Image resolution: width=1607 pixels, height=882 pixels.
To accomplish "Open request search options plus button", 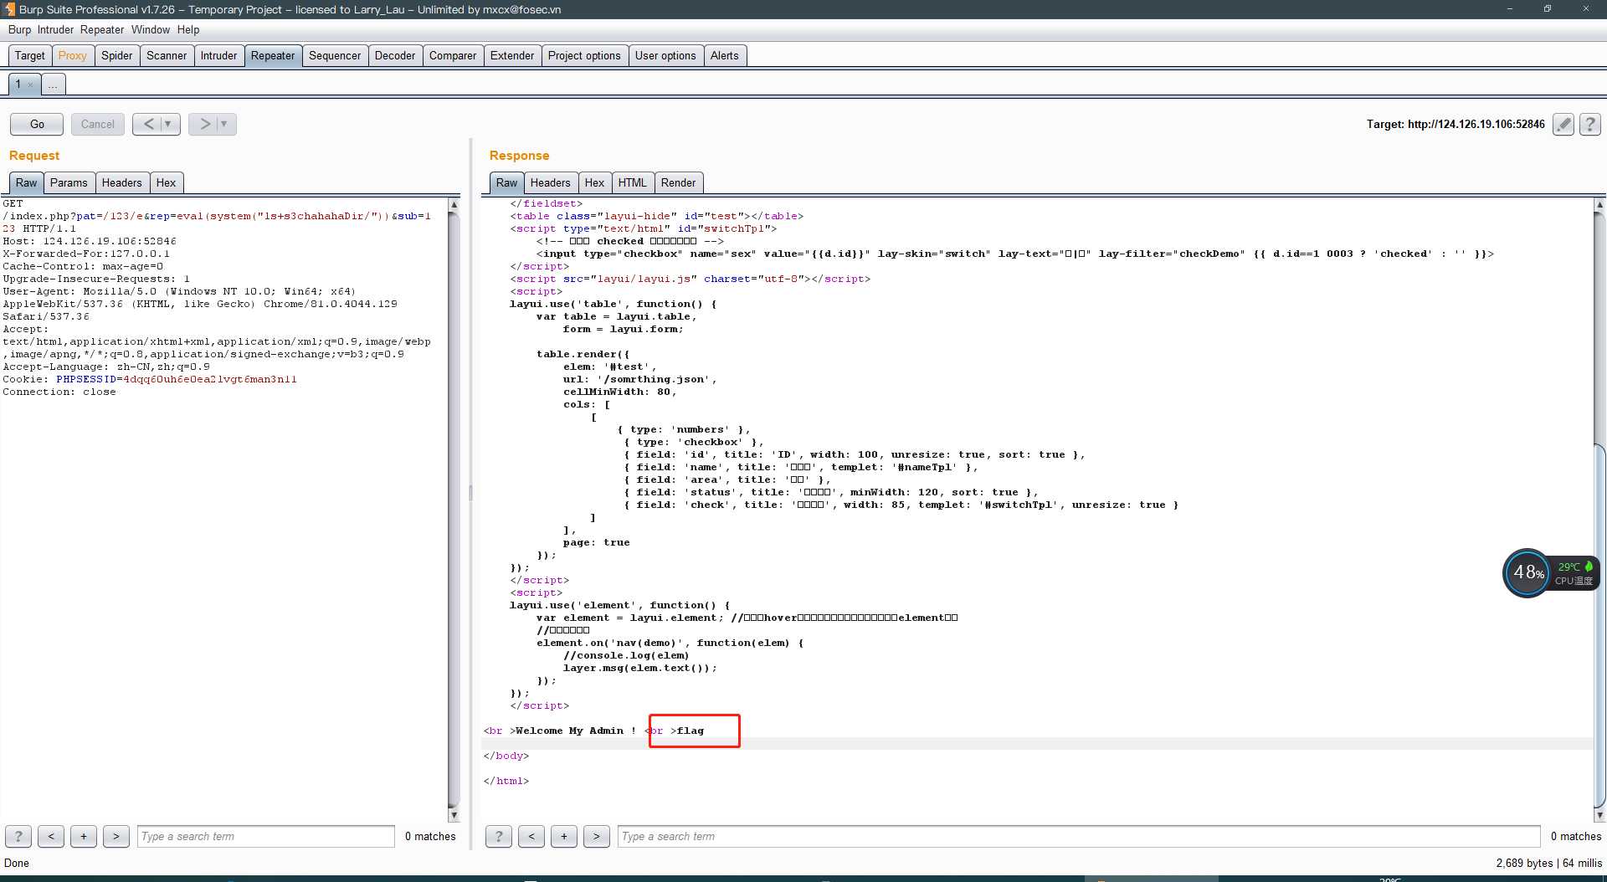I will tap(84, 836).
